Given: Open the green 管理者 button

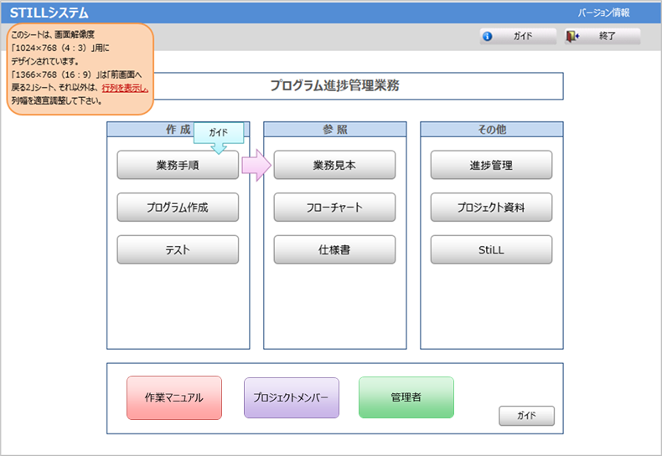Looking at the screenshot, I should (406, 397).
